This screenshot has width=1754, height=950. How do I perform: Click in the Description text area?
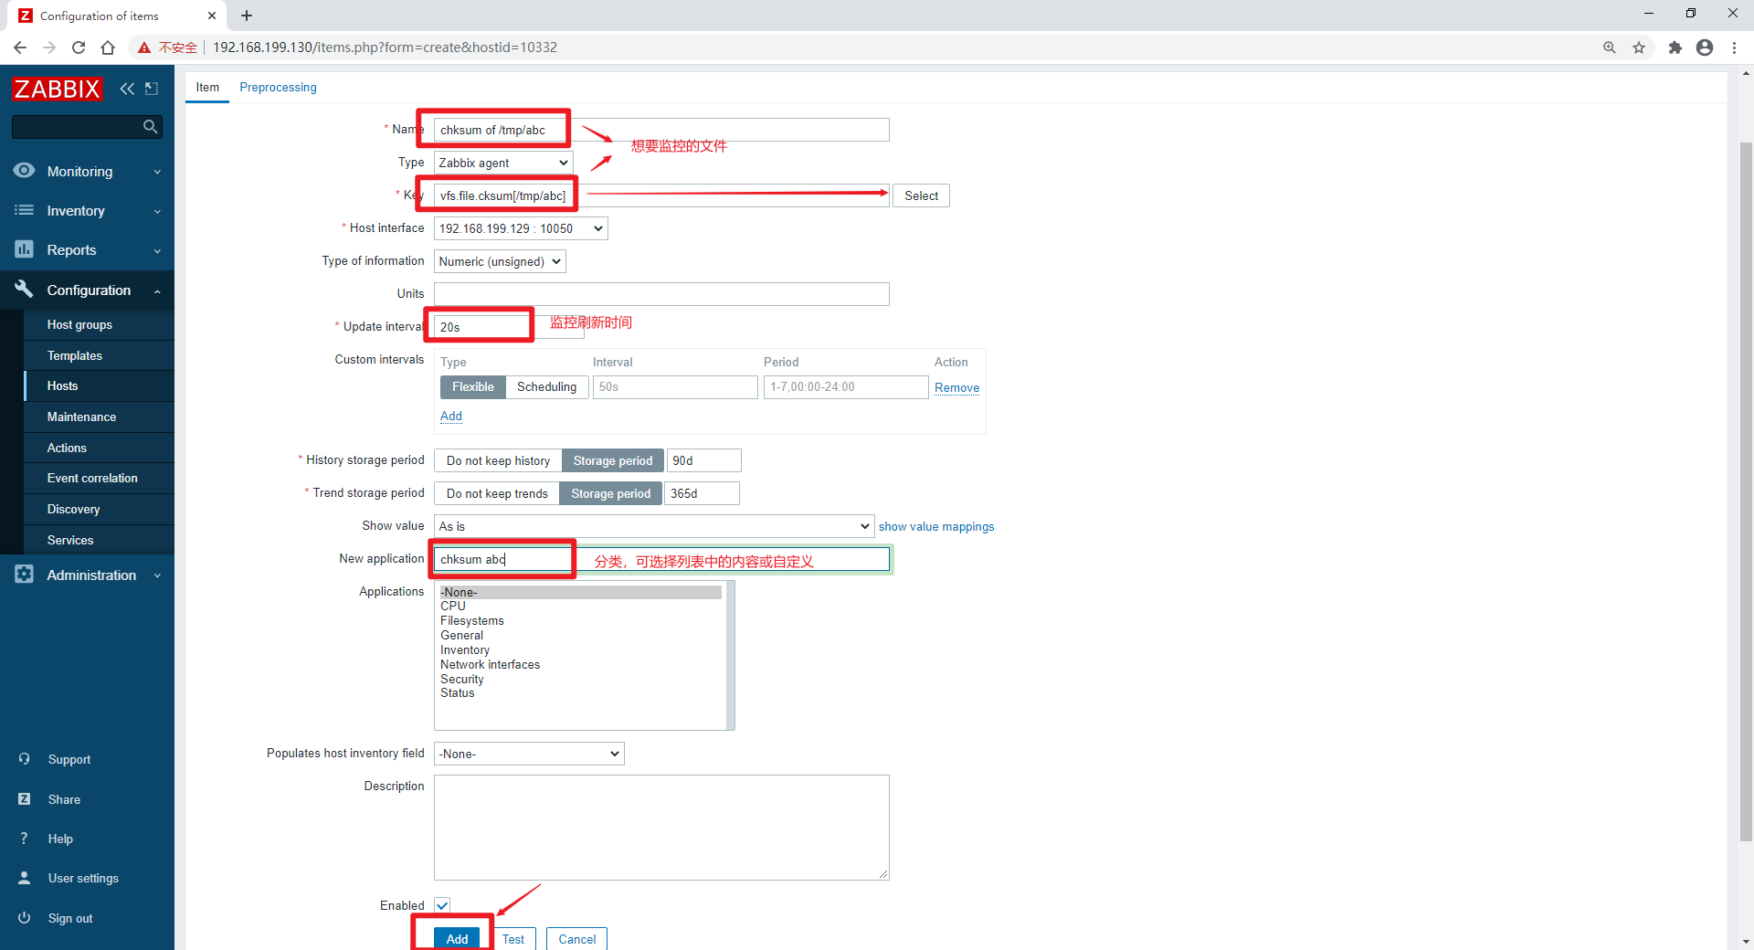[661, 828]
